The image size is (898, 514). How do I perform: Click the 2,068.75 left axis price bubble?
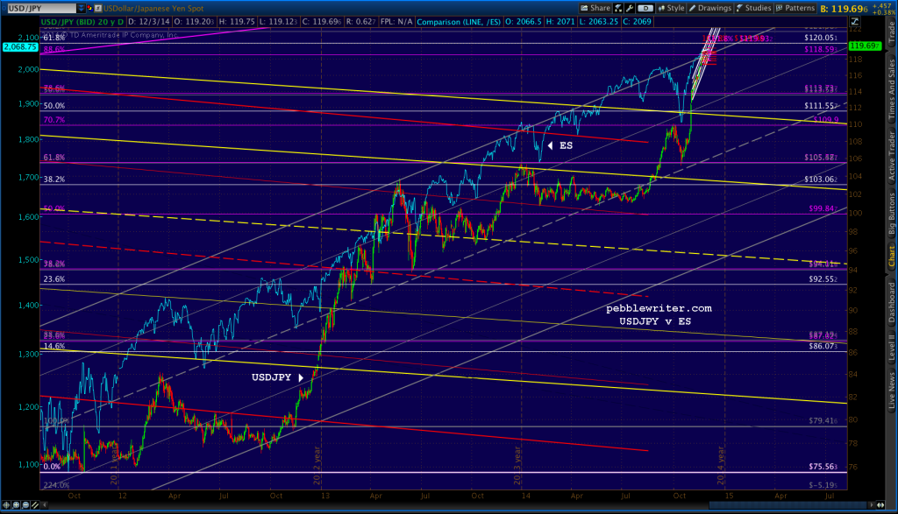20,47
